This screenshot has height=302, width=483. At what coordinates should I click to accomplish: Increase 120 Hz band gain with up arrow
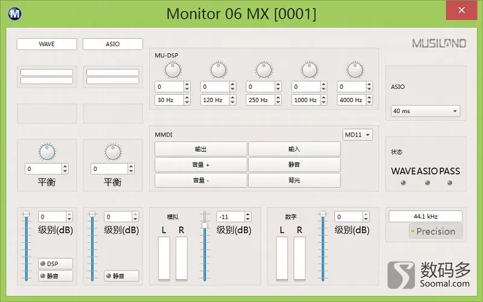(232, 84)
